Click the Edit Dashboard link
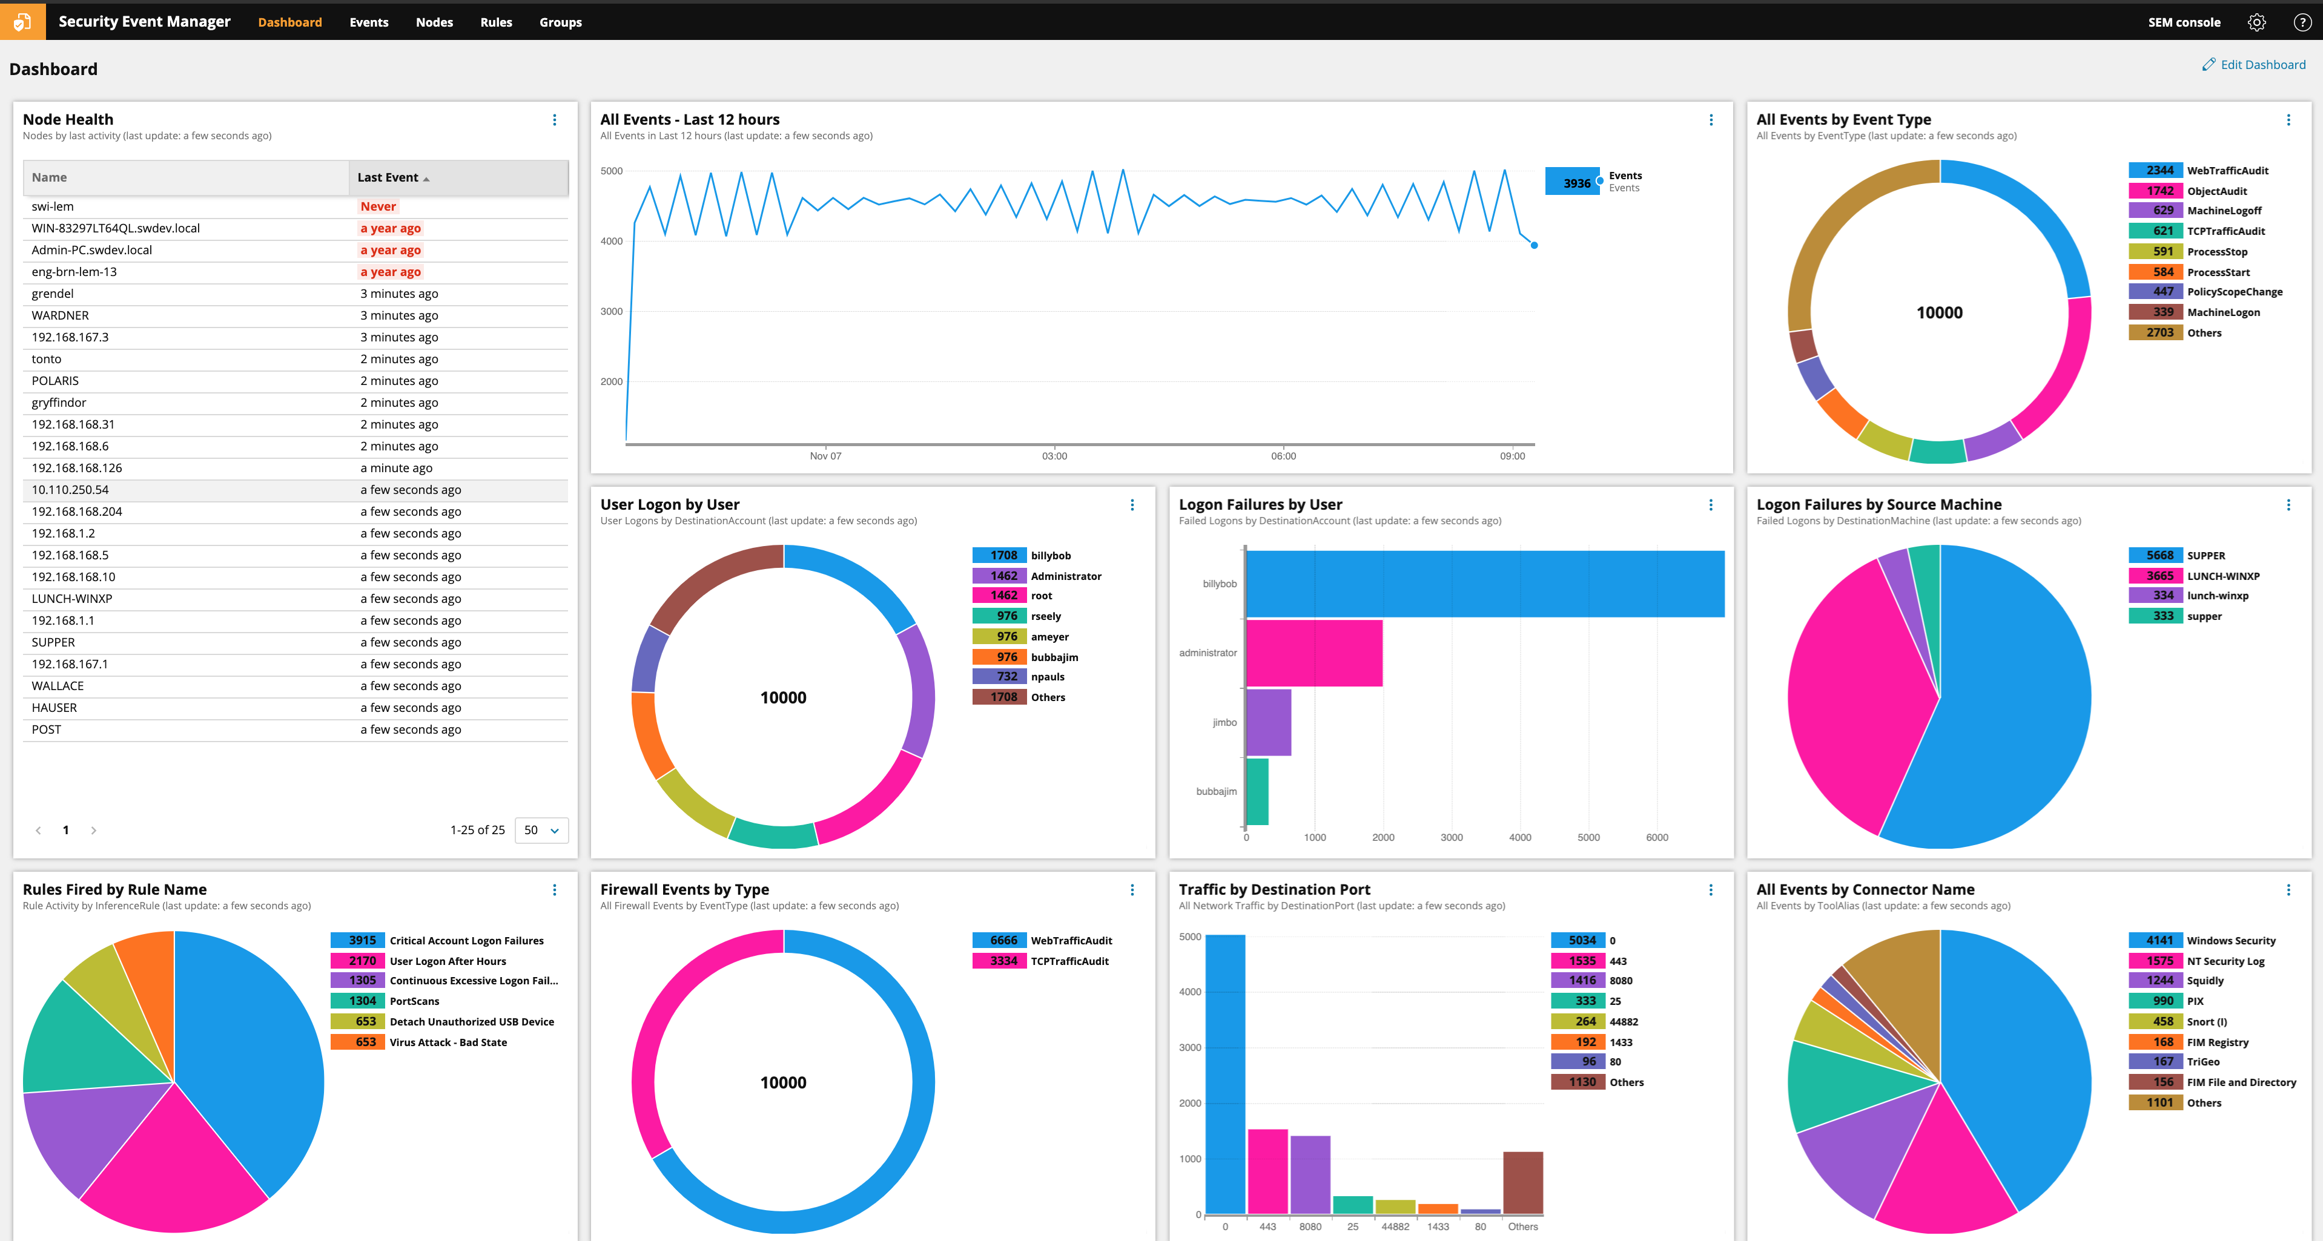Screen dimensions: 2323x1241 click(x=2262, y=64)
